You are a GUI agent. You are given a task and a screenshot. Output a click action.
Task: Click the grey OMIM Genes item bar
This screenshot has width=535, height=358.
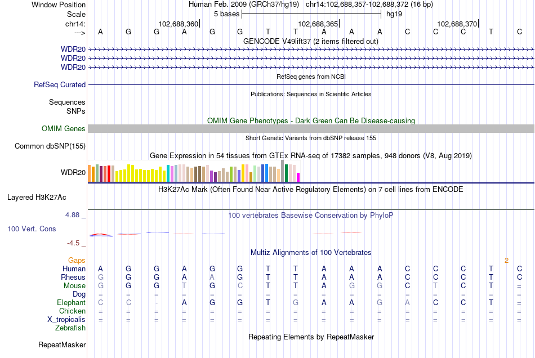tap(311, 128)
